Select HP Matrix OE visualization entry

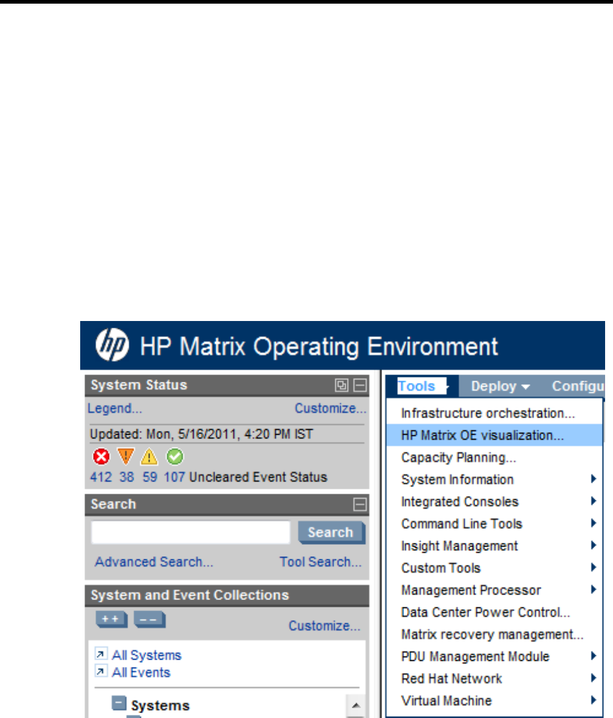(x=494, y=435)
